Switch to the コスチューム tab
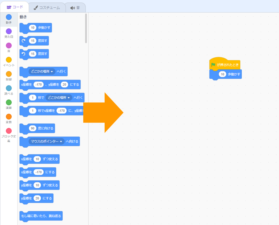 [x=47, y=8]
